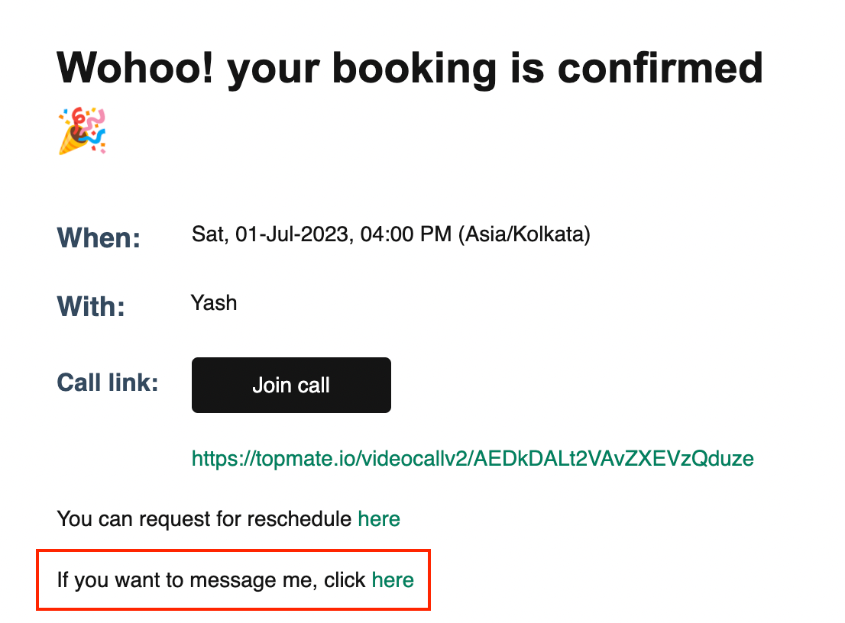Click the word 'booking' in the heading
The image size is (845, 623).
(x=414, y=70)
